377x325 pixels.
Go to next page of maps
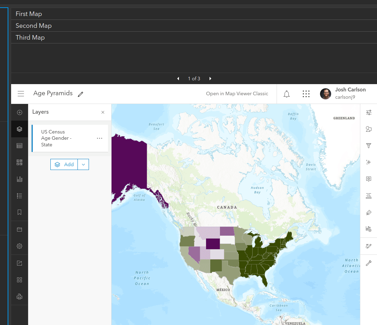(210, 79)
